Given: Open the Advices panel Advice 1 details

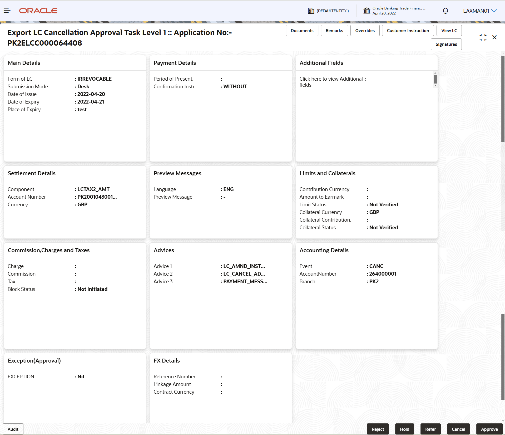Looking at the screenshot, I should (x=244, y=266).
